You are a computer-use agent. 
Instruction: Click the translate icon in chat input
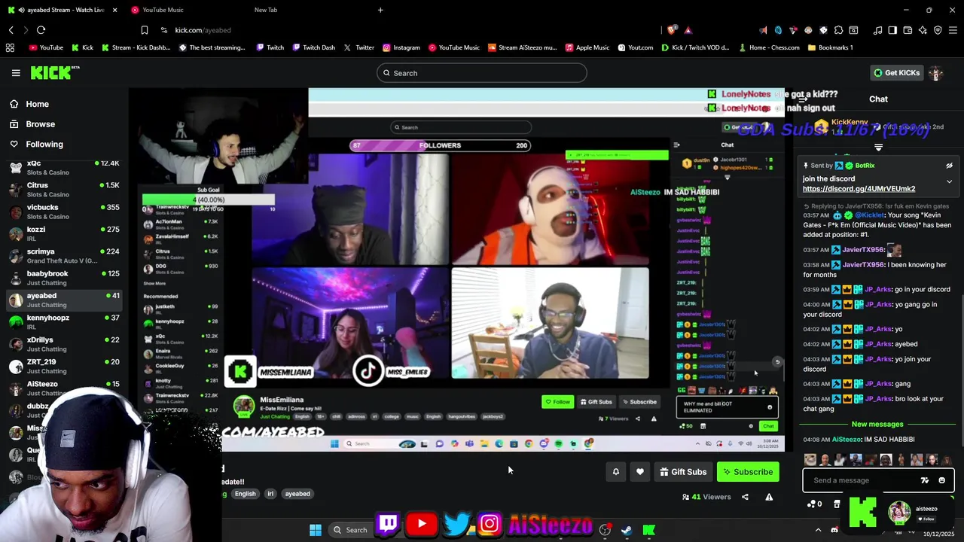[925, 480]
